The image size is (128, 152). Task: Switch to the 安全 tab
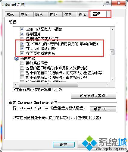click(x=24, y=14)
